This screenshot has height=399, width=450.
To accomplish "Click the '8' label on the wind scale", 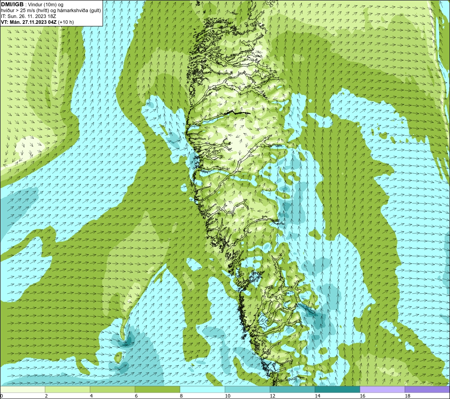I will coord(181,396).
